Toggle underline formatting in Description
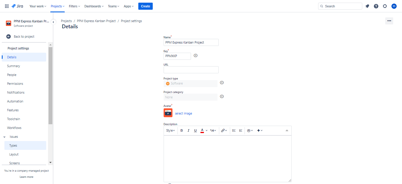Screen dimensions: 402x184 point(195,130)
